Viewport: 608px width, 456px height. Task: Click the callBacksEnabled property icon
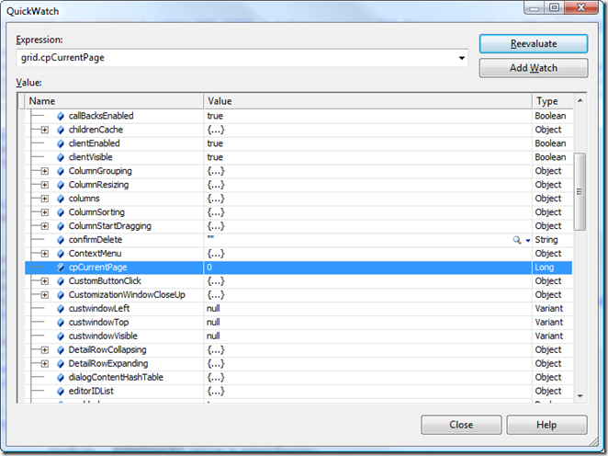pos(61,116)
